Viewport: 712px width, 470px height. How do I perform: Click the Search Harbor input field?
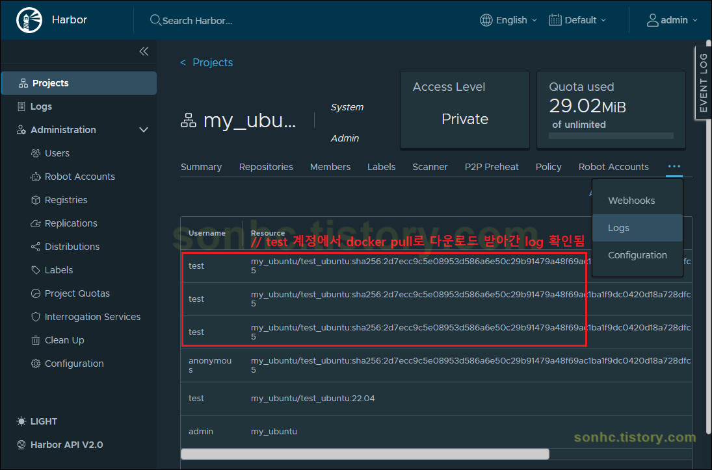pyautogui.click(x=197, y=21)
